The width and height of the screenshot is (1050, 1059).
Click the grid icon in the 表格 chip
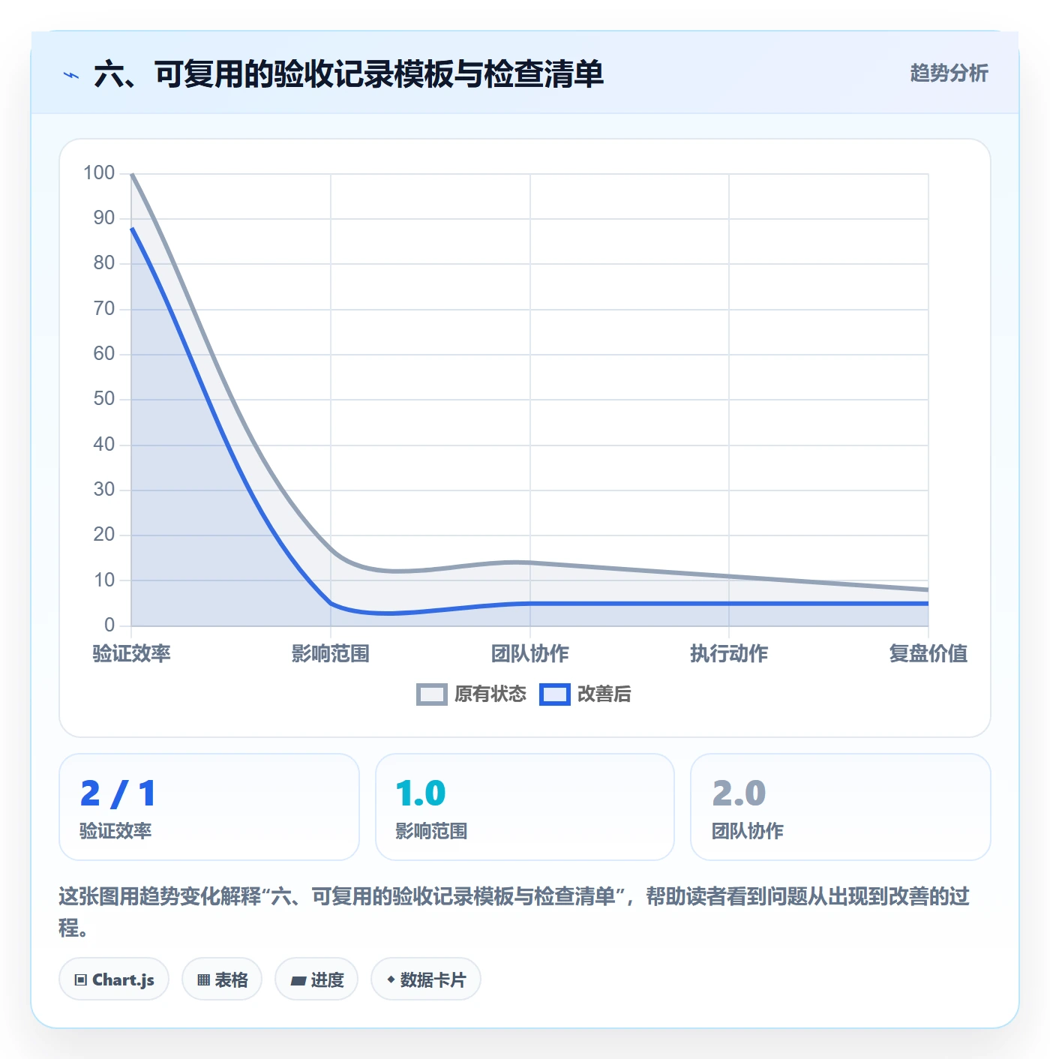click(x=203, y=979)
